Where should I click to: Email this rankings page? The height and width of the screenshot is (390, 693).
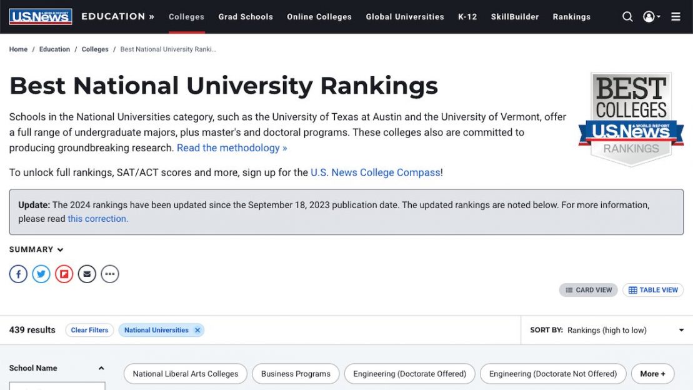tap(87, 274)
